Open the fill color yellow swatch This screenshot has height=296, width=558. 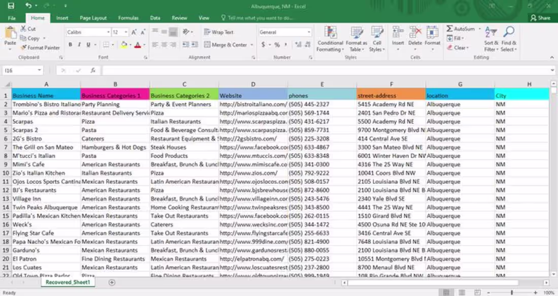coord(124,45)
